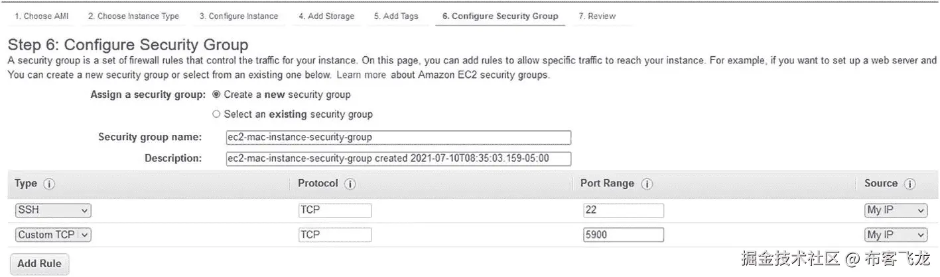Click the port range field showing 5900
This screenshot has height=277, width=940.
pos(623,235)
